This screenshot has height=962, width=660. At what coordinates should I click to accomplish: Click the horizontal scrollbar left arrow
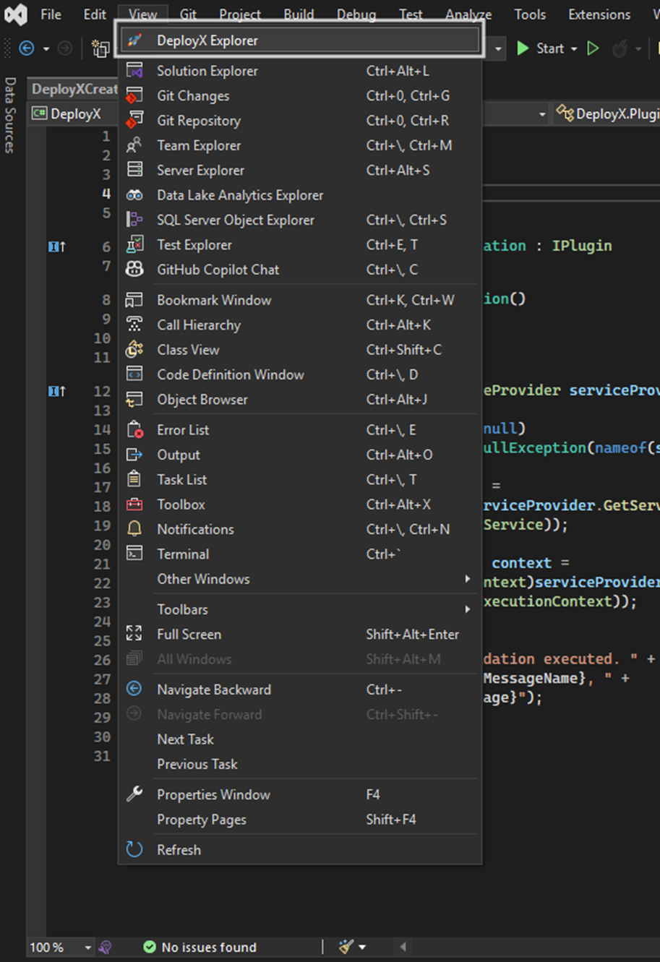(403, 947)
